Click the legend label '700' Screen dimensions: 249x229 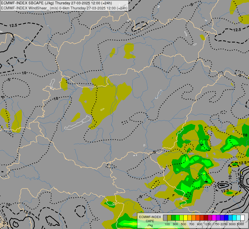192,224
